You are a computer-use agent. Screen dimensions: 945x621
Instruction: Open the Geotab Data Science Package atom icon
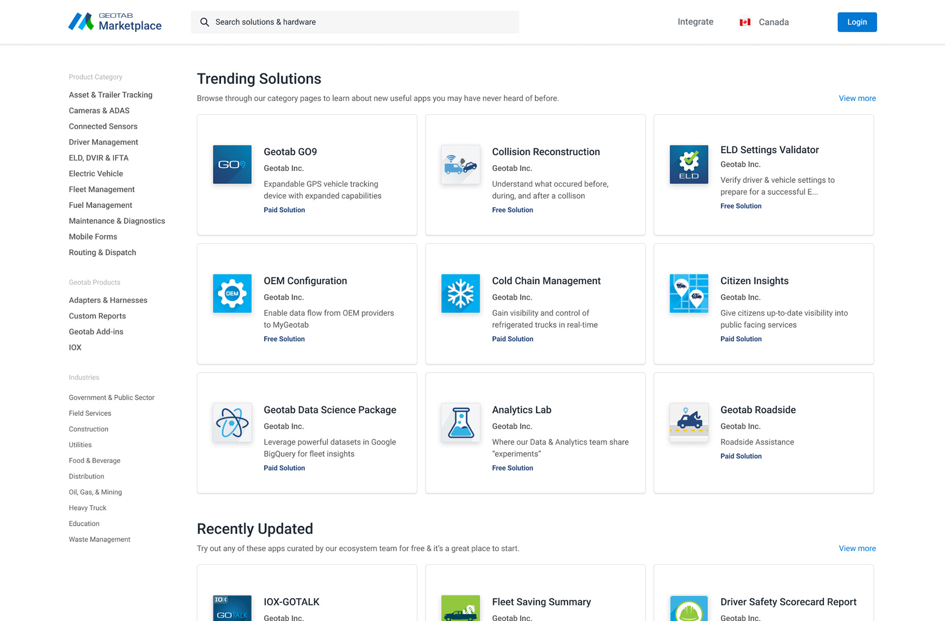[x=232, y=422]
